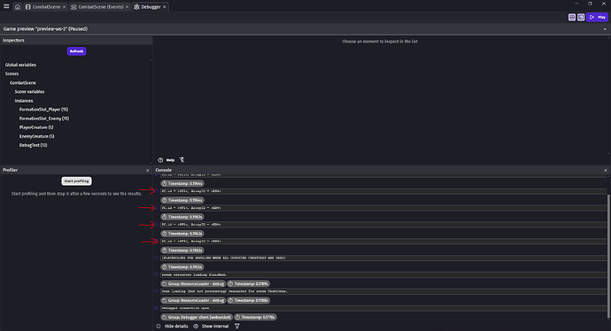This screenshot has height=331, width=611.
Task: Open the console filter icon
Action: [237, 327]
